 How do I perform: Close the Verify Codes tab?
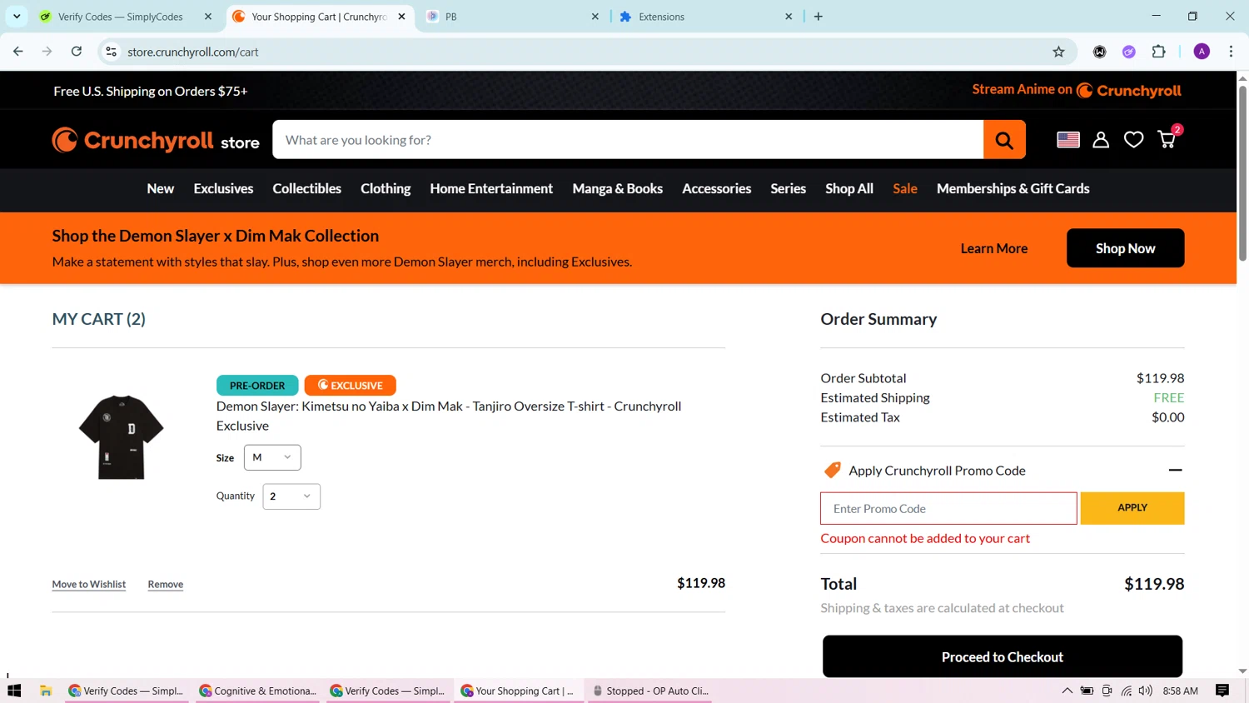[208, 17]
